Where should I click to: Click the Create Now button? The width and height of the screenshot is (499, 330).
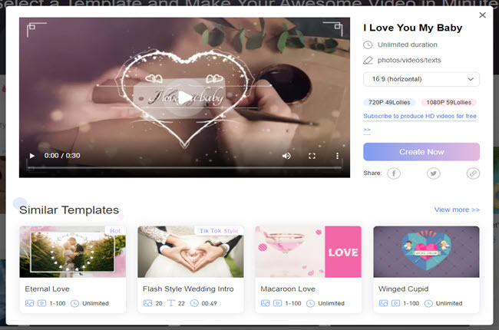(421, 152)
